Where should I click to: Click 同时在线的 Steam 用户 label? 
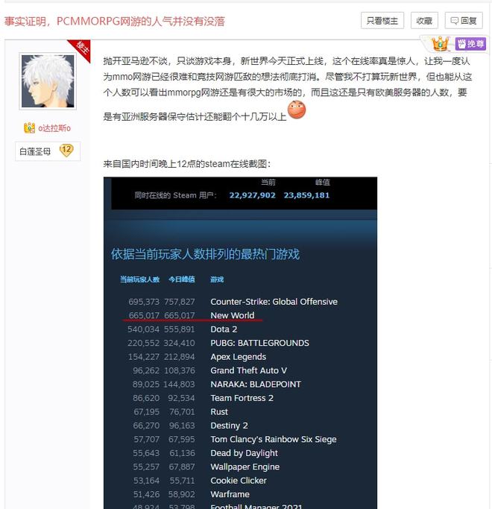click(x=176, y=195)
